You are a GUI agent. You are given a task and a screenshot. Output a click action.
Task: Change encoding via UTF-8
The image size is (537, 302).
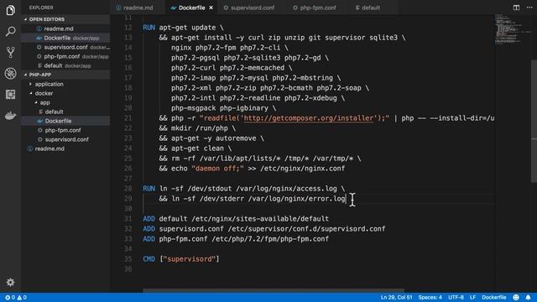coord(456,298)
